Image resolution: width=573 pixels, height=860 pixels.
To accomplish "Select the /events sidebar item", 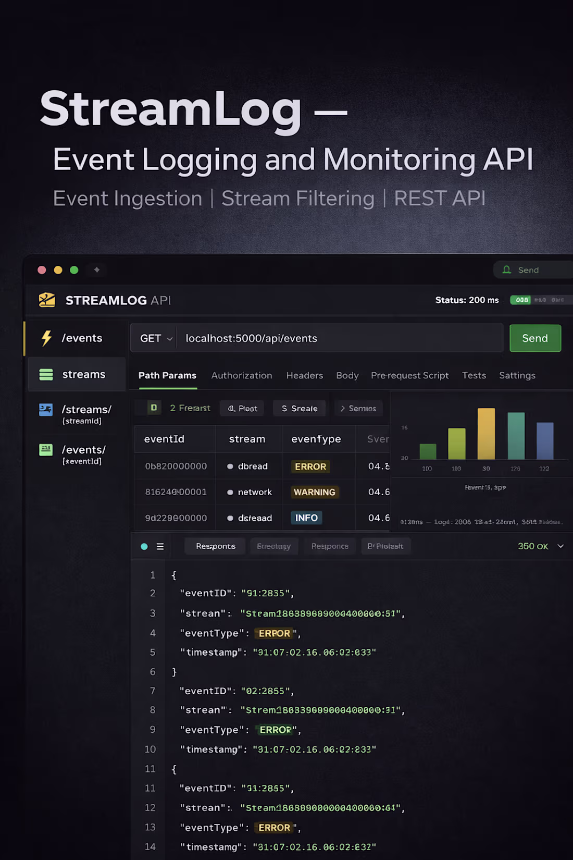I will pos(76,338).
